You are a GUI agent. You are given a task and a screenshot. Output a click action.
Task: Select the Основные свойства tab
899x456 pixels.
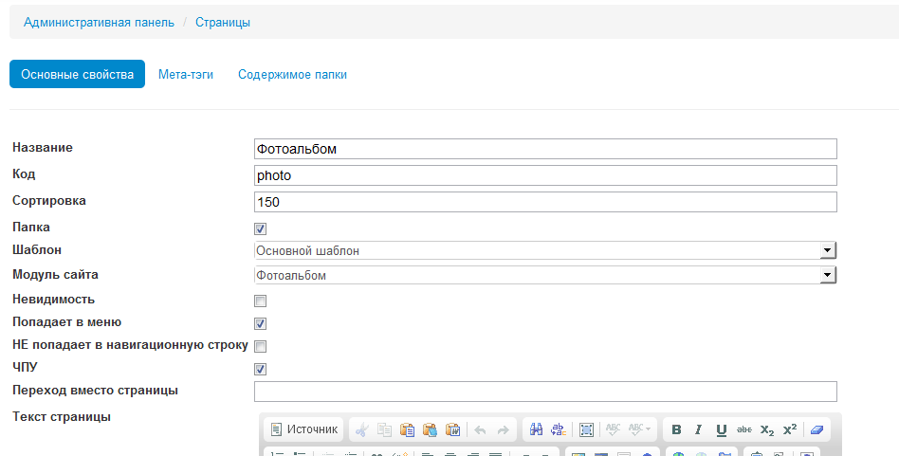78,74
